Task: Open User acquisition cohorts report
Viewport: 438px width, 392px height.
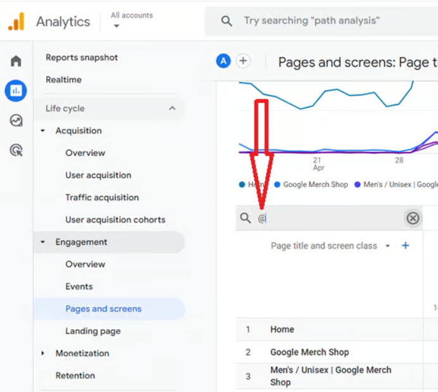Action: point(115,220)
